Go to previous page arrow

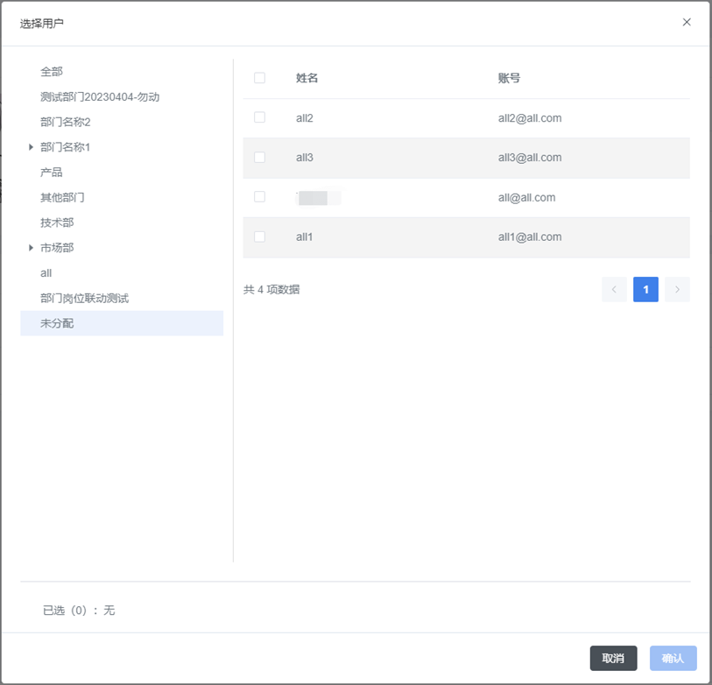click(614, 289)
